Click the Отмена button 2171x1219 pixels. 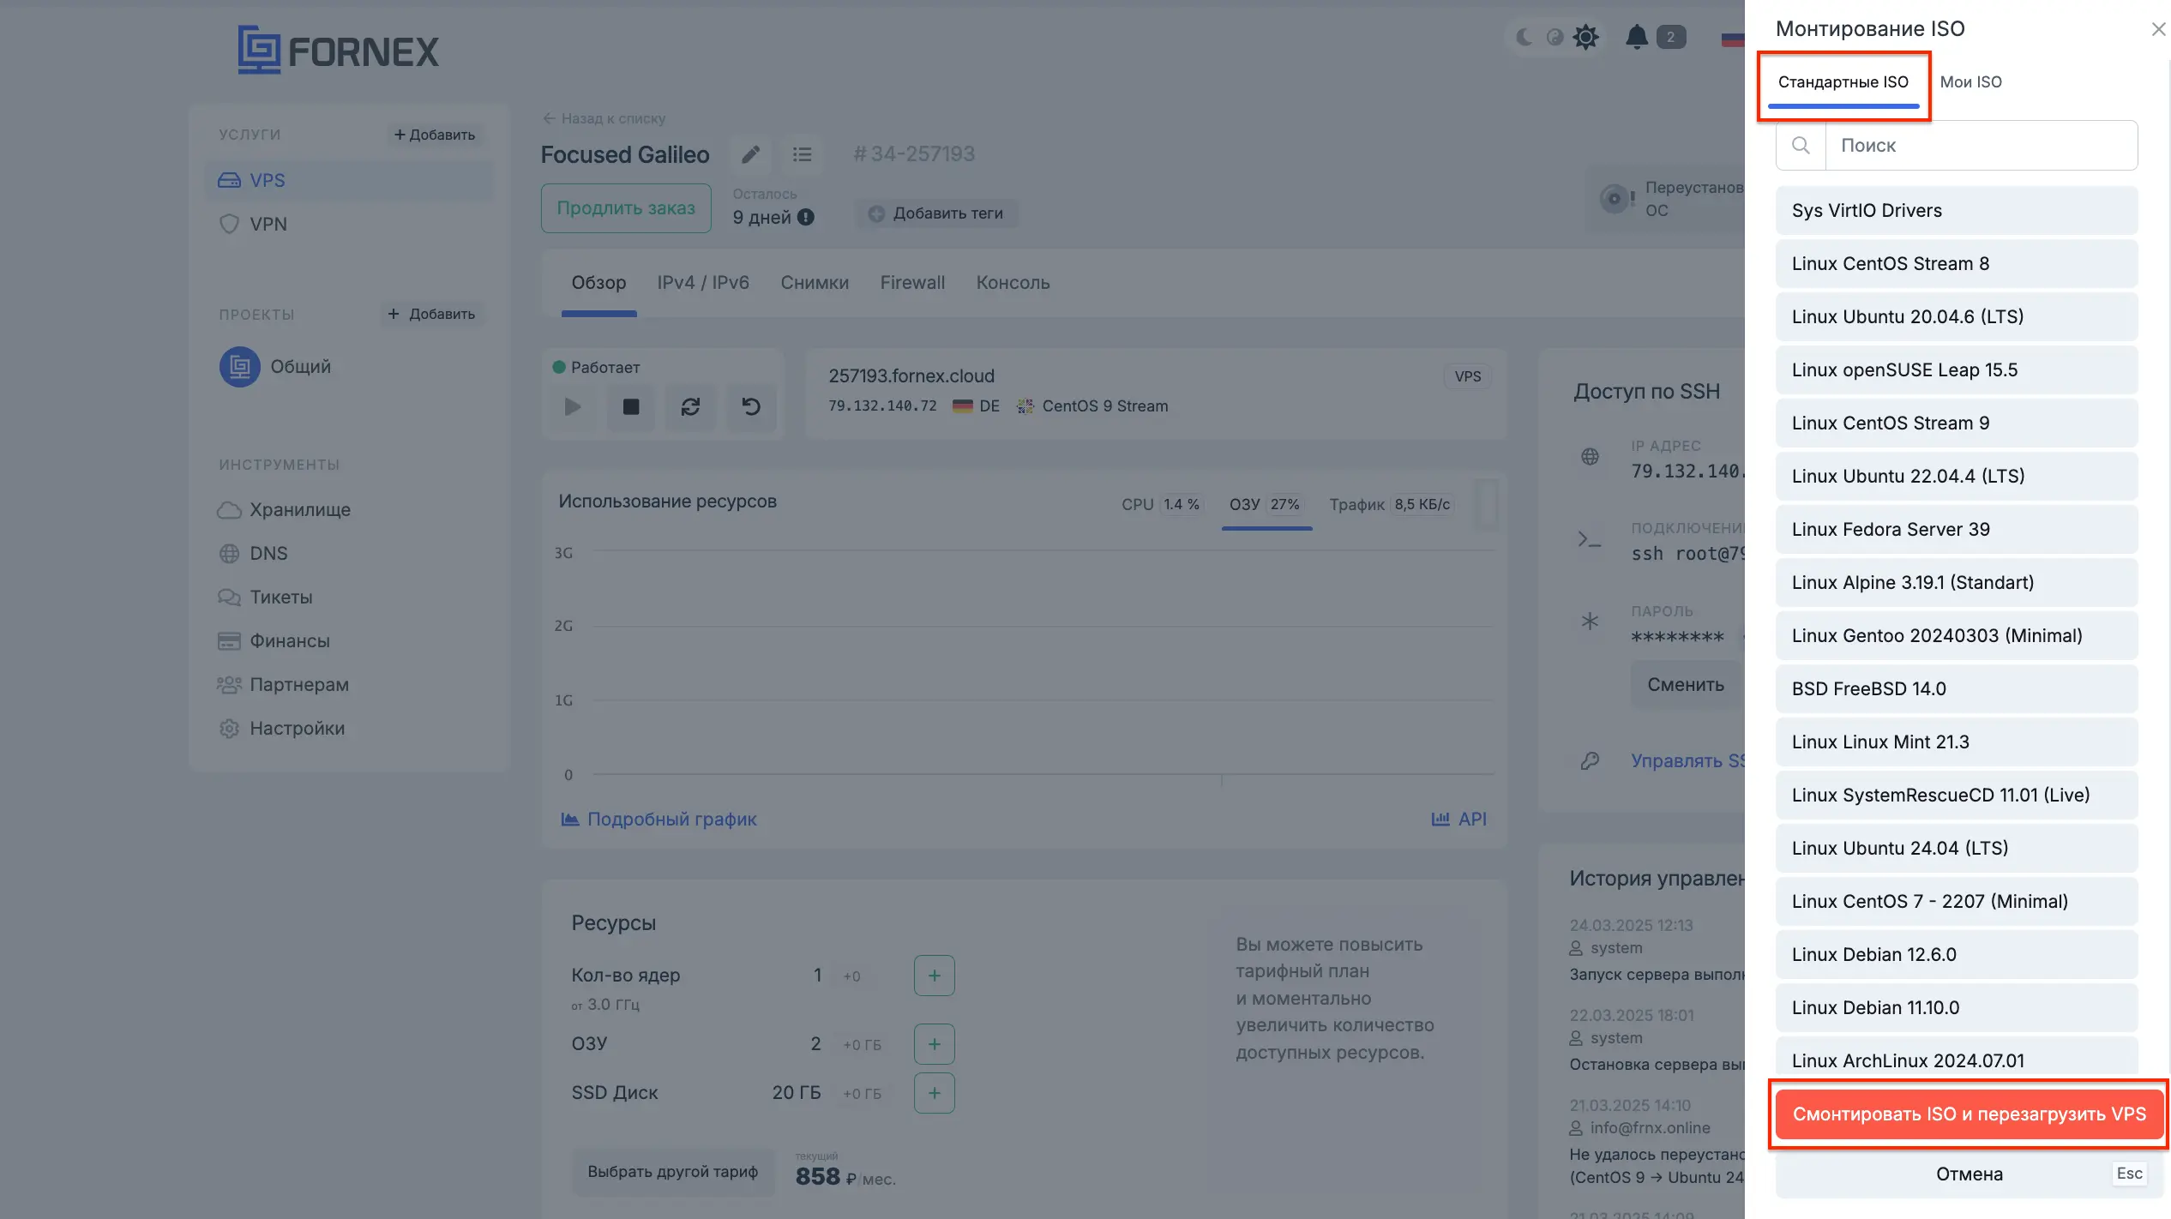1969,1174
